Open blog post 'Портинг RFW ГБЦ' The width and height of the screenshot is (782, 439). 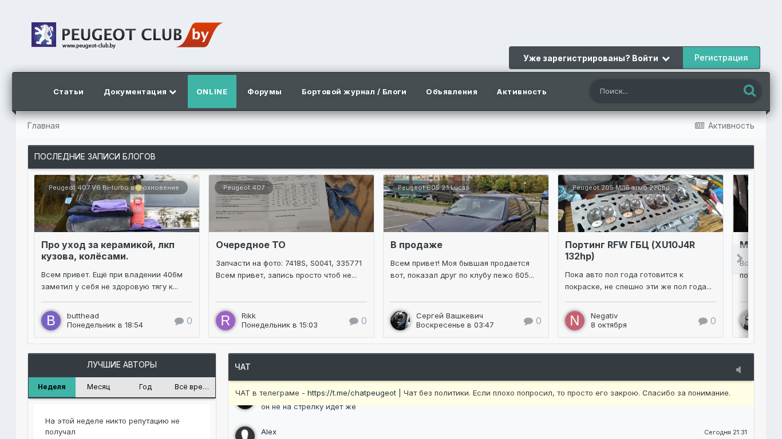(630, 250)
